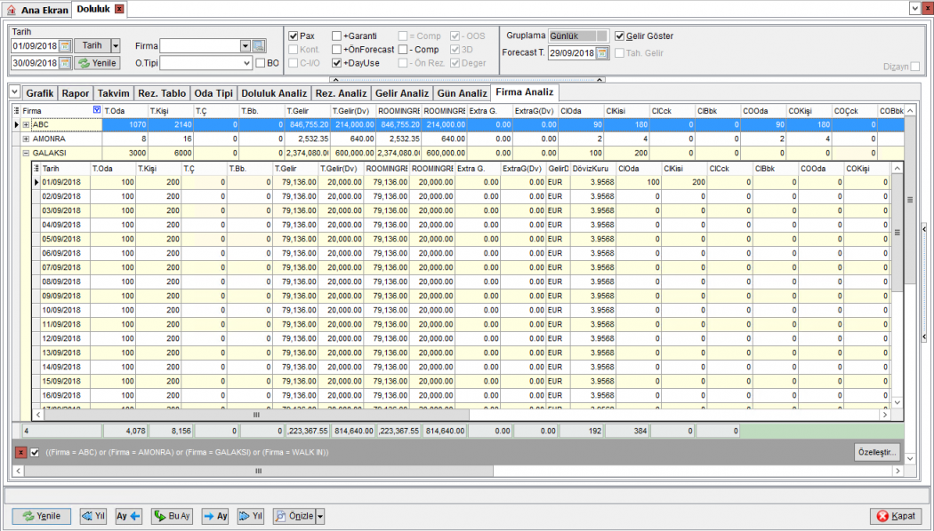This screenshot has height=531, width=934.
Task: Tick the Dizayn checkbox
Action: (x=915, y=67)
